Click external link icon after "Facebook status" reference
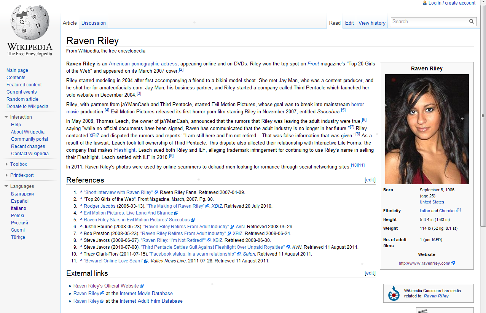Screen dimensions: 486x313 pyautogui.click(x=239, y=254)
